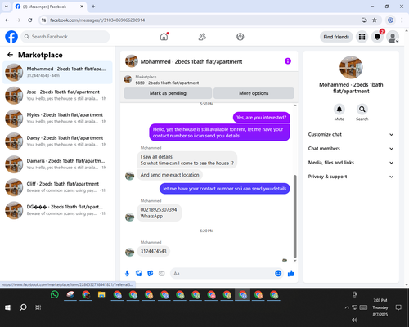The height and width of the screenshot is (327, 409).
Task: Click the "00218925307394 WhatsApp" message
Action: [x=159, y=213]
